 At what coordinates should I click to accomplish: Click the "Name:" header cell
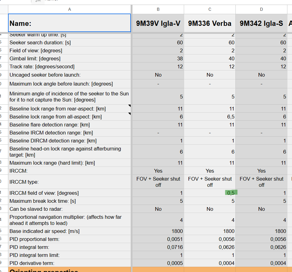[69, 23]
